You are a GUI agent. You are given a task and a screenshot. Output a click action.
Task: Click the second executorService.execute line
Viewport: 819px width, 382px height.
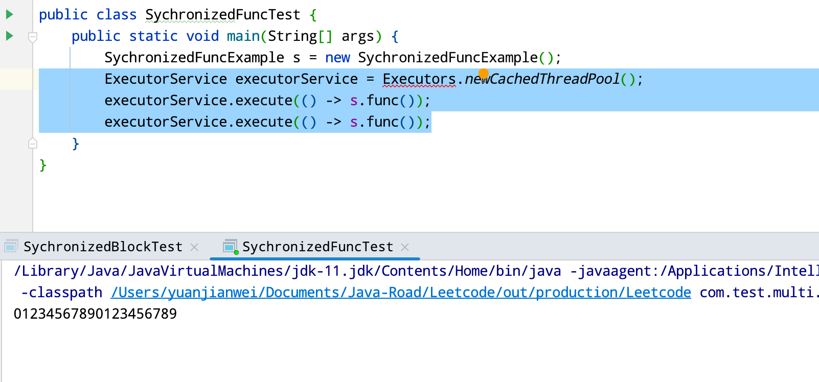pos(267,122)
